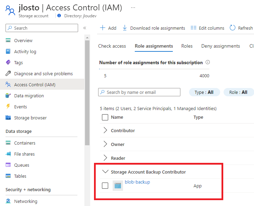This screenshot has width=254, height=206.
Task: Click the File shares icon
Action: point(8,154)
